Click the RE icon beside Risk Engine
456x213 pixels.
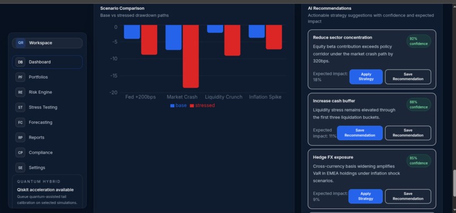(x=20, y=92)
